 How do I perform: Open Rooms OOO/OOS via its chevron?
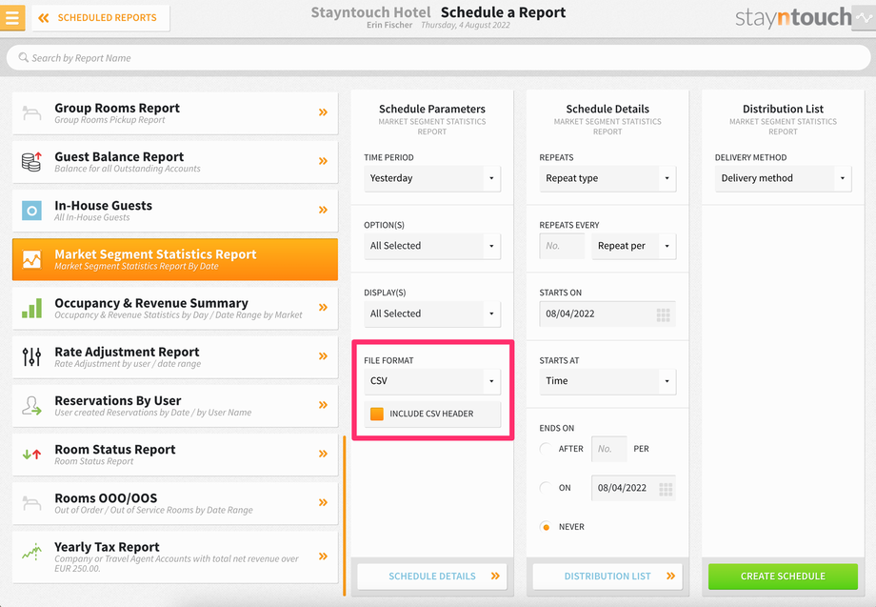[323, 502]
